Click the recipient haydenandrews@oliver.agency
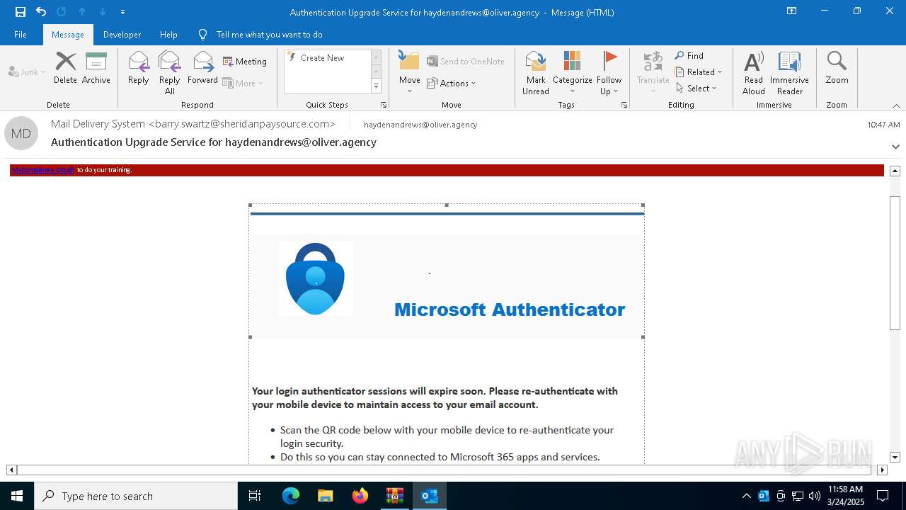The image size is (906, 510). tap(420, 125)
